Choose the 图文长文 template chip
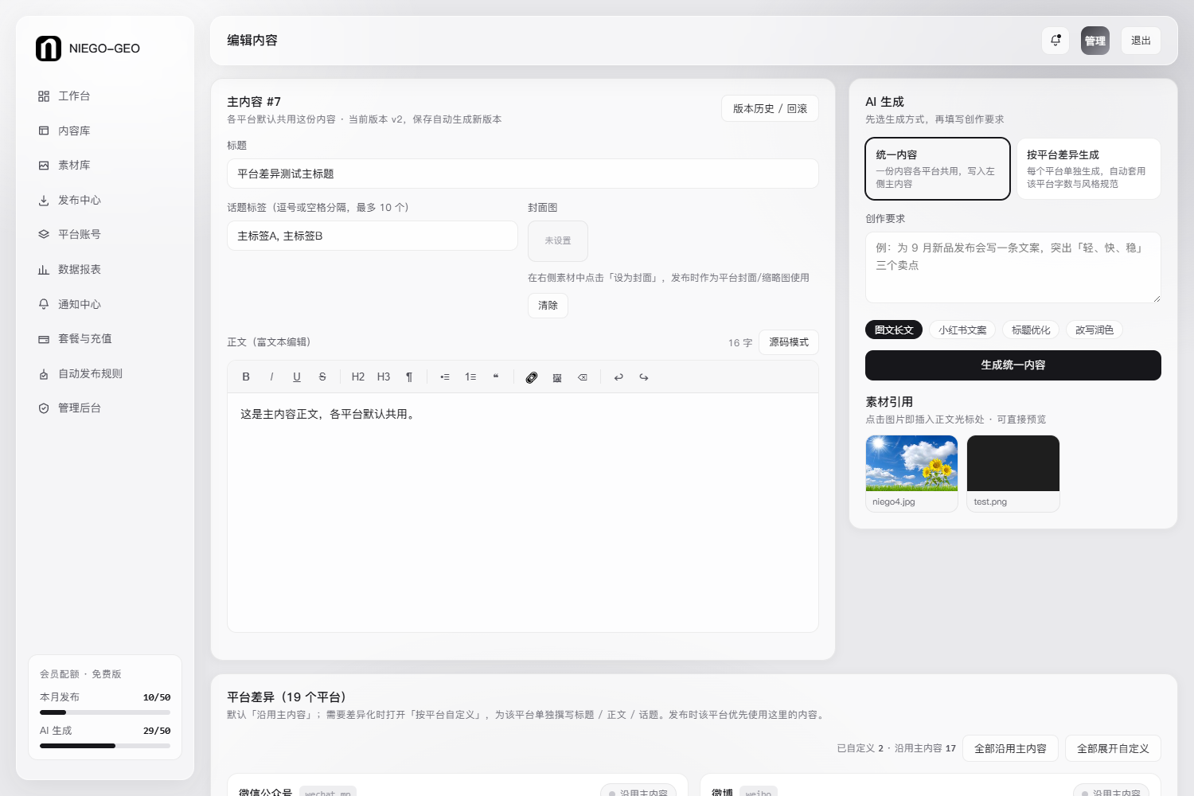 tap(894, 330)
